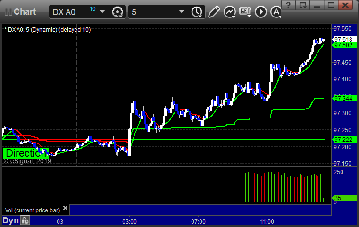This screenshot has height=227, width=359.
Task: Pop out the chart window icon
Action: coord(303,5)
